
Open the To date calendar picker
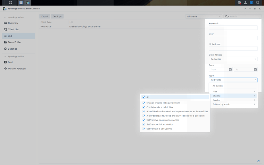pyautogui.click(x=255, y=69)
